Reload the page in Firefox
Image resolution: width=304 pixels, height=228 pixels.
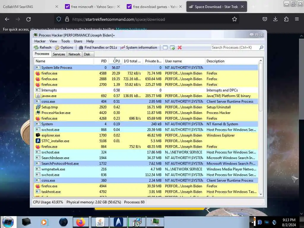[28, 19]
